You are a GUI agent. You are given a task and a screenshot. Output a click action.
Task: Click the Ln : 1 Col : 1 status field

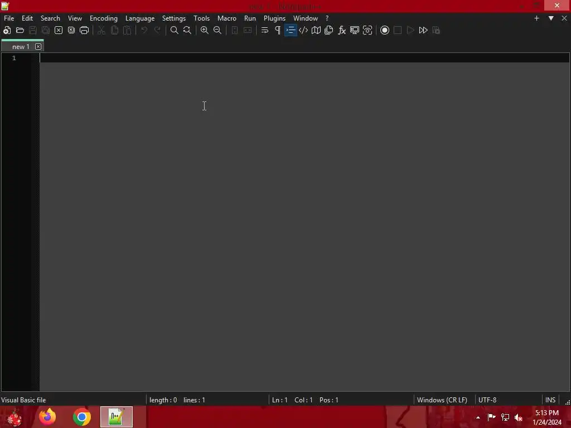pos(305,400)
